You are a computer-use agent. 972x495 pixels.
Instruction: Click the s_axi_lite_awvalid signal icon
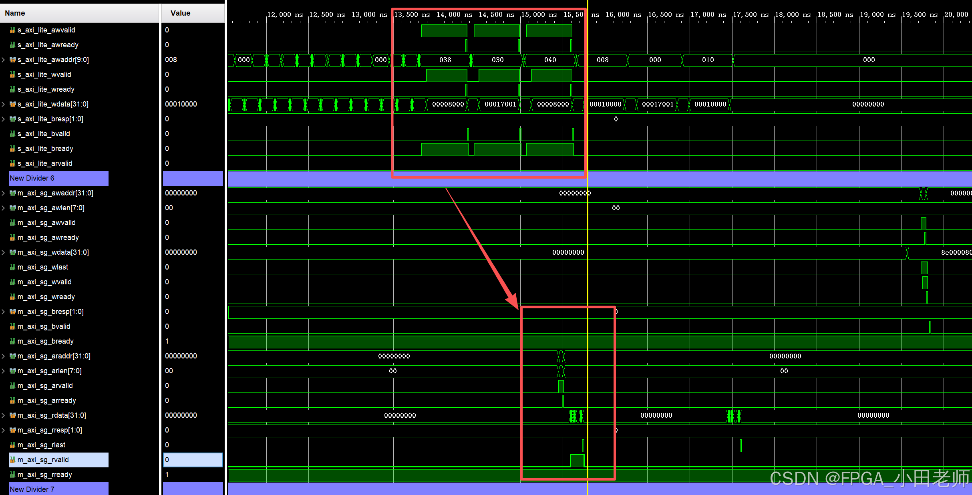[x=12, y=30]
